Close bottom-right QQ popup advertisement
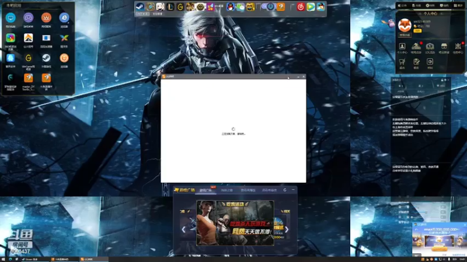The image size is (467, 262). tap(465, 225)
